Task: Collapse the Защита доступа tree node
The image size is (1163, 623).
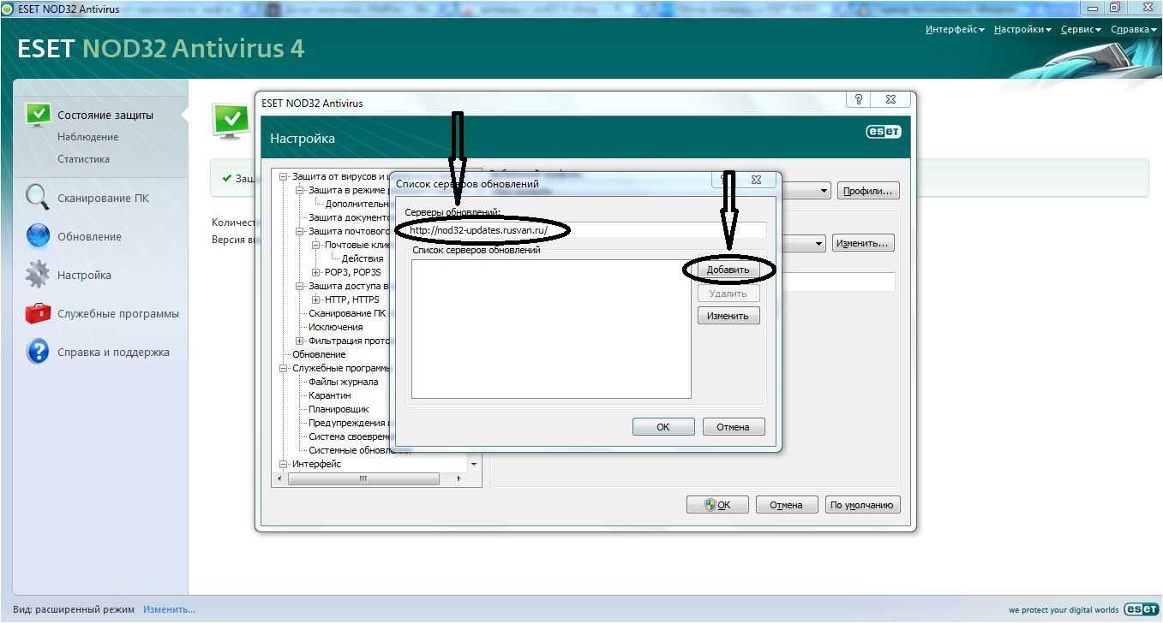Action: pyautogui.click(x=300, y=286)
